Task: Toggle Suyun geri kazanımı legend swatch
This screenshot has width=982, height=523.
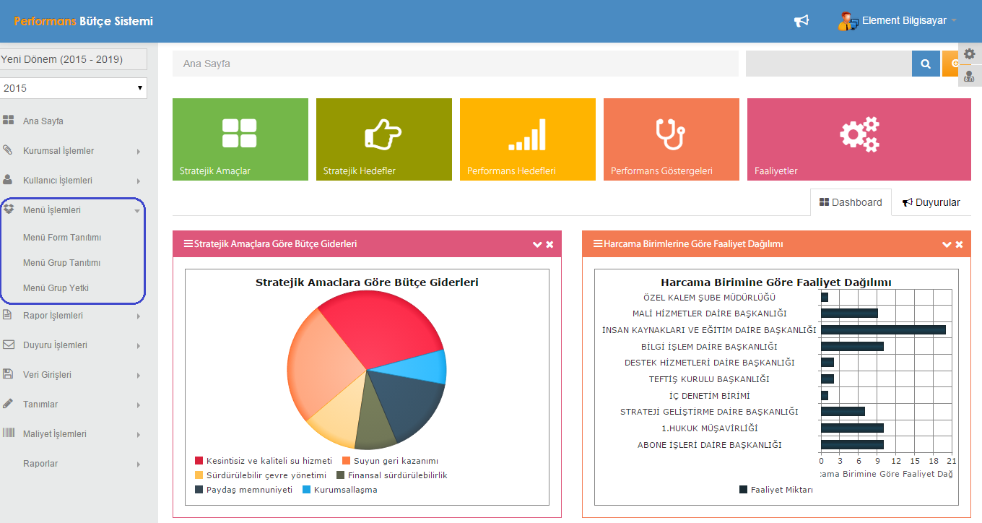Action: tap(346, 461)
